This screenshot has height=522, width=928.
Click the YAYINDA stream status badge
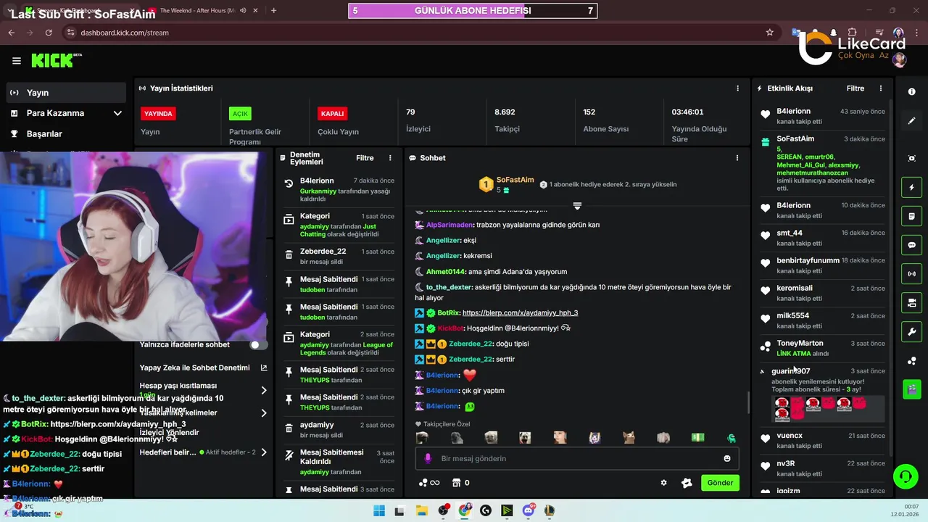coord(158,114)
